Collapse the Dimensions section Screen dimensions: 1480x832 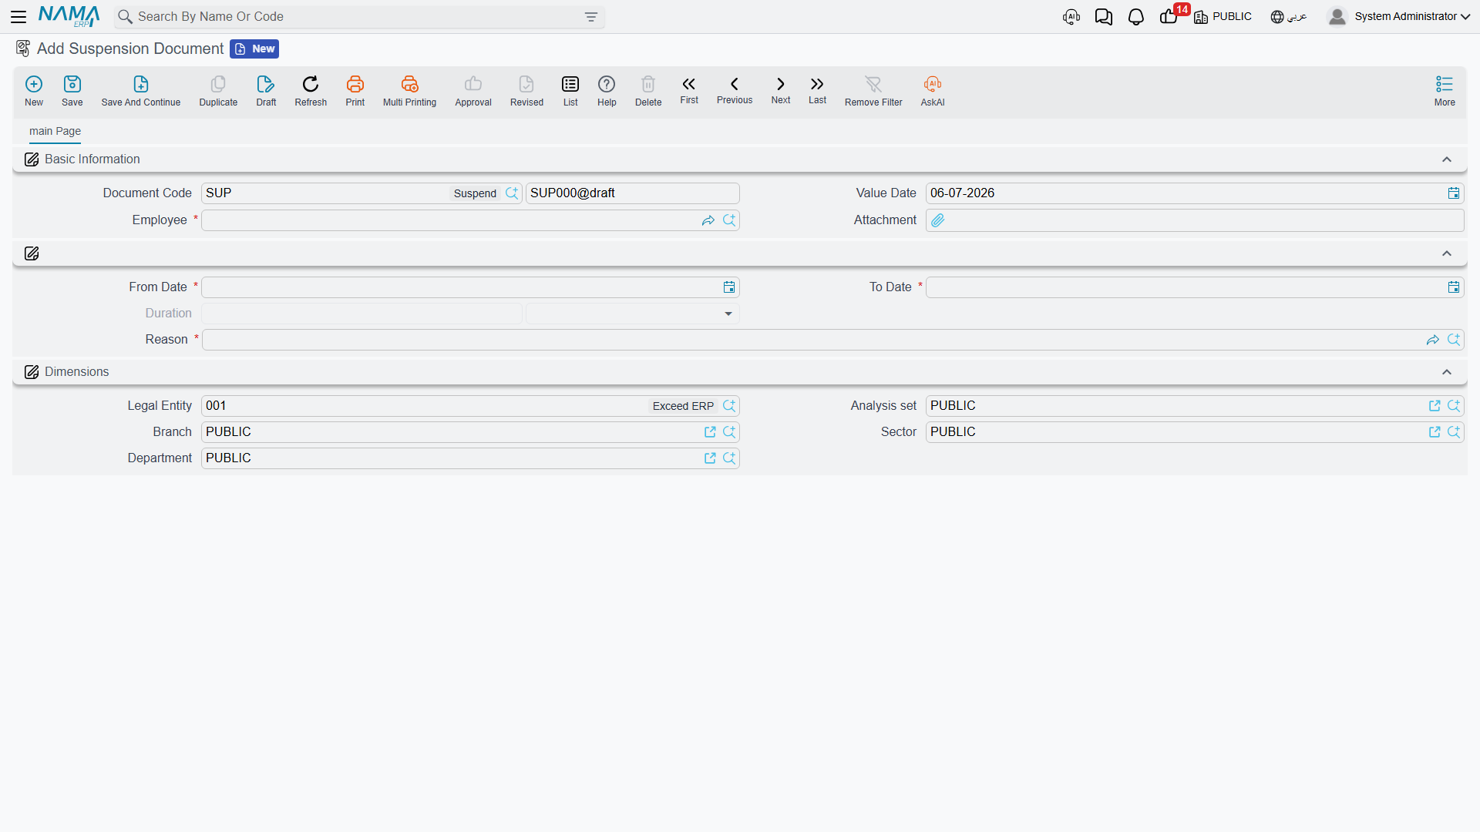pyautogui.click(x=1447, y=372)
